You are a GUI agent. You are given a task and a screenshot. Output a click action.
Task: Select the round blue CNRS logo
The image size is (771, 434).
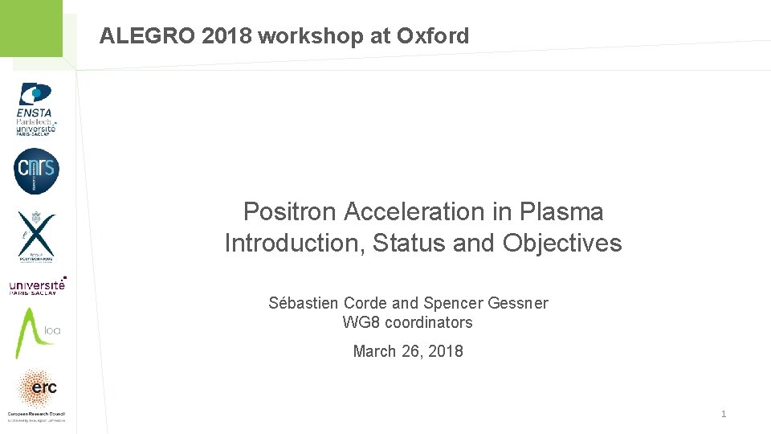pos(36,170)
